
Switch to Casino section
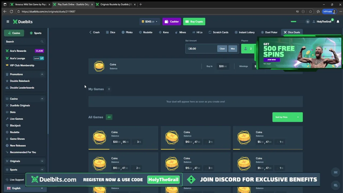[x=14, y=33]
